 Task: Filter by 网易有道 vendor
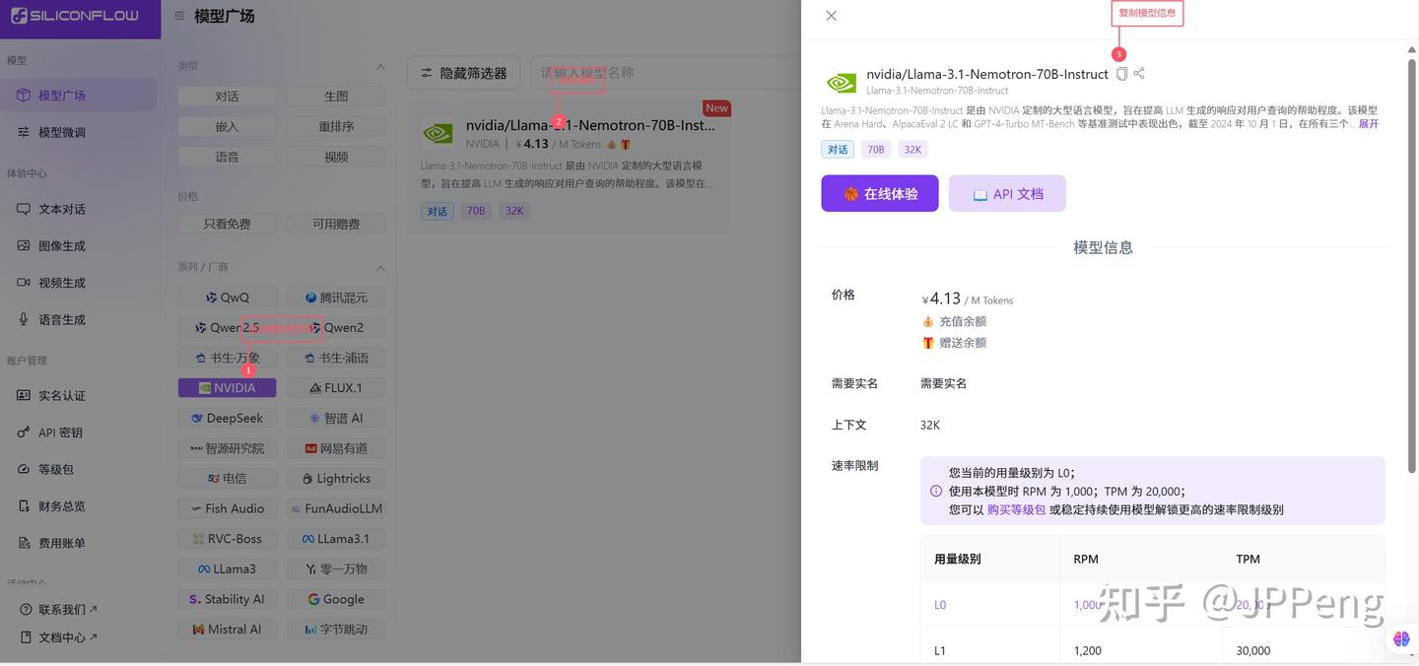click(x=336, y=448)
